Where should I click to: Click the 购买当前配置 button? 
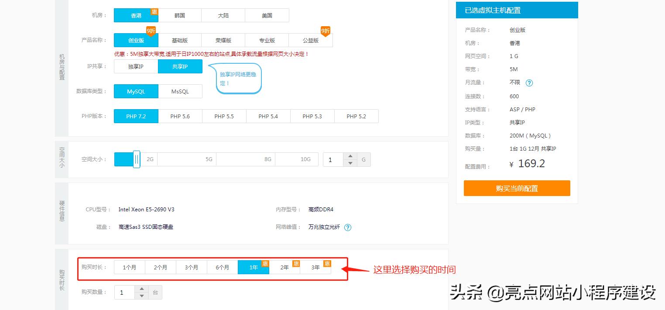[x=517, y=188]
